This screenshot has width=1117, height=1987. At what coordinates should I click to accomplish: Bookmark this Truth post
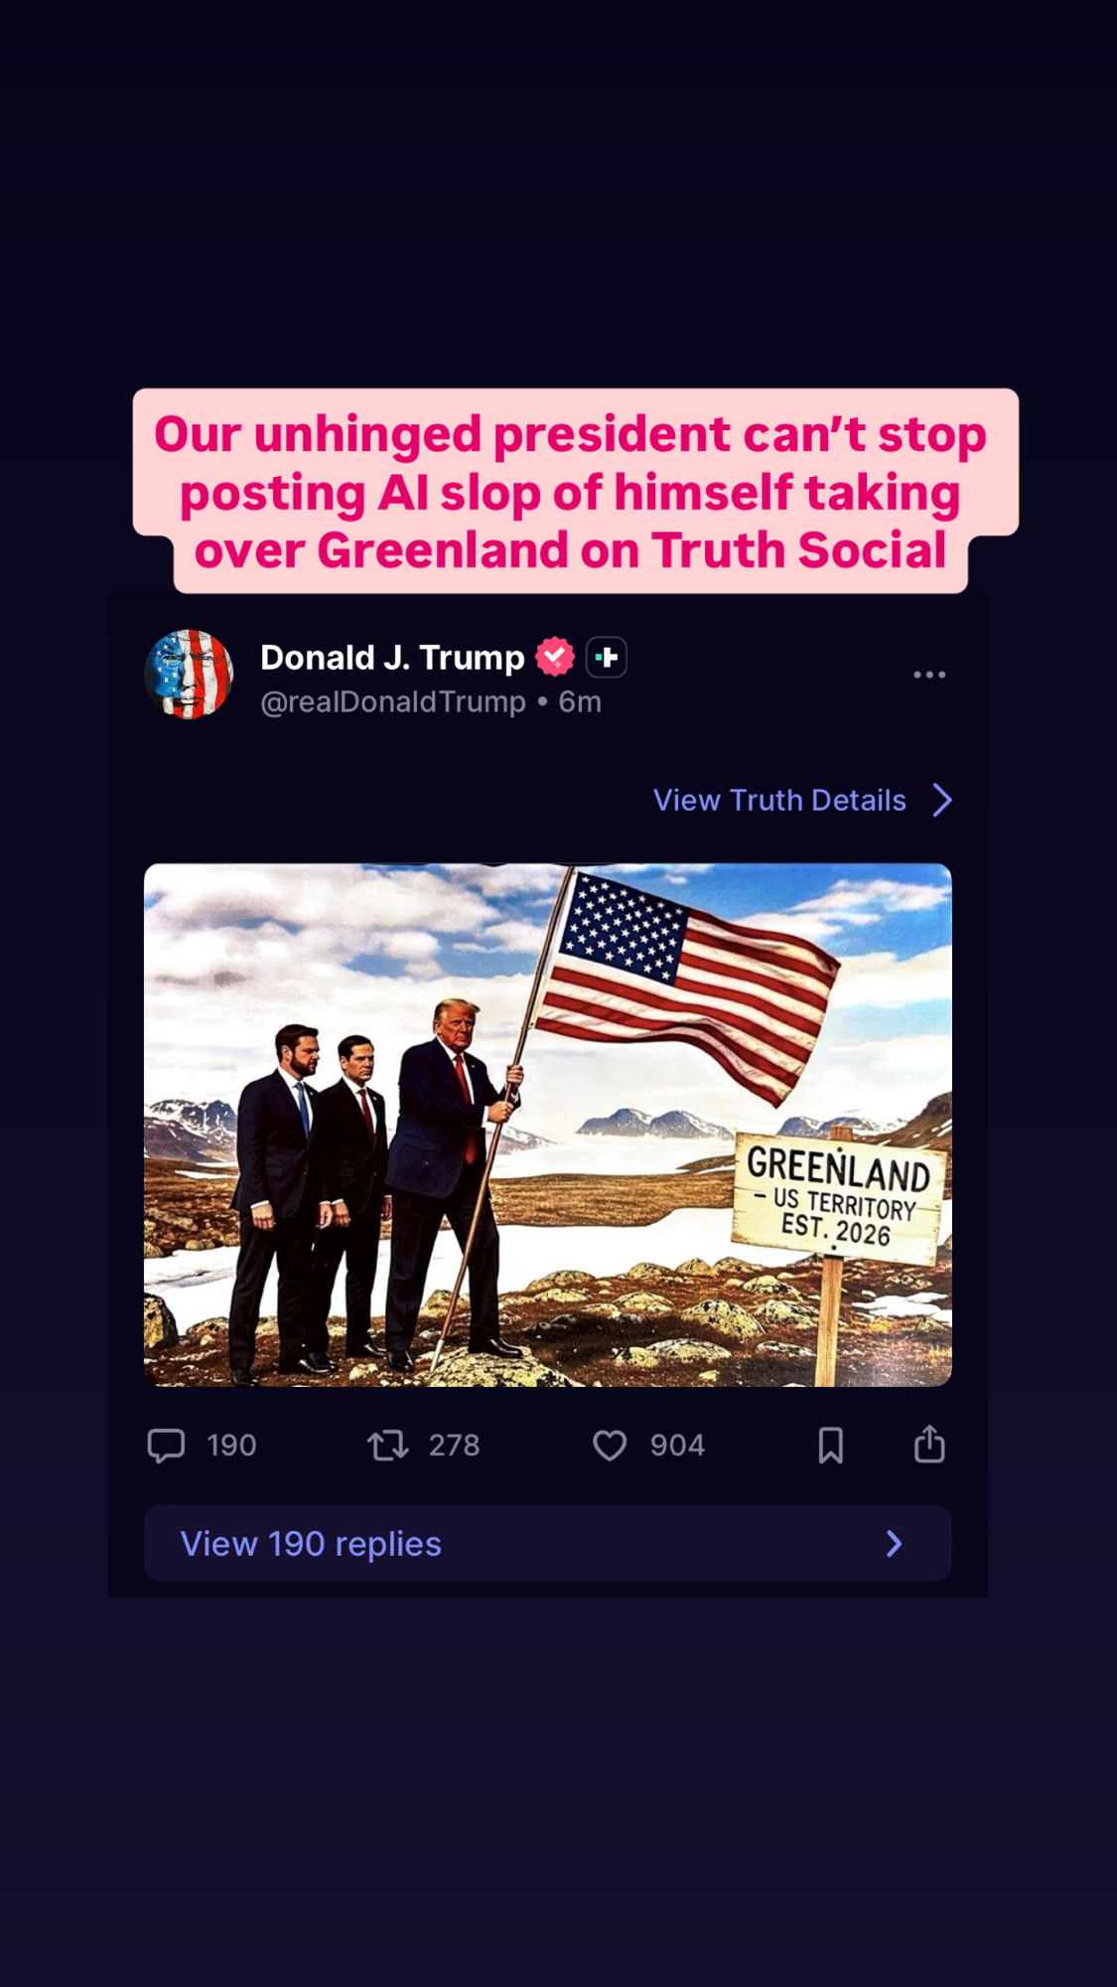pyautogui.click(x=831, y=1446)
